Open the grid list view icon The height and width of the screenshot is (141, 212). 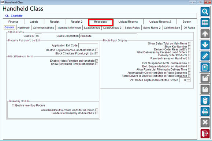pos(205,23)
